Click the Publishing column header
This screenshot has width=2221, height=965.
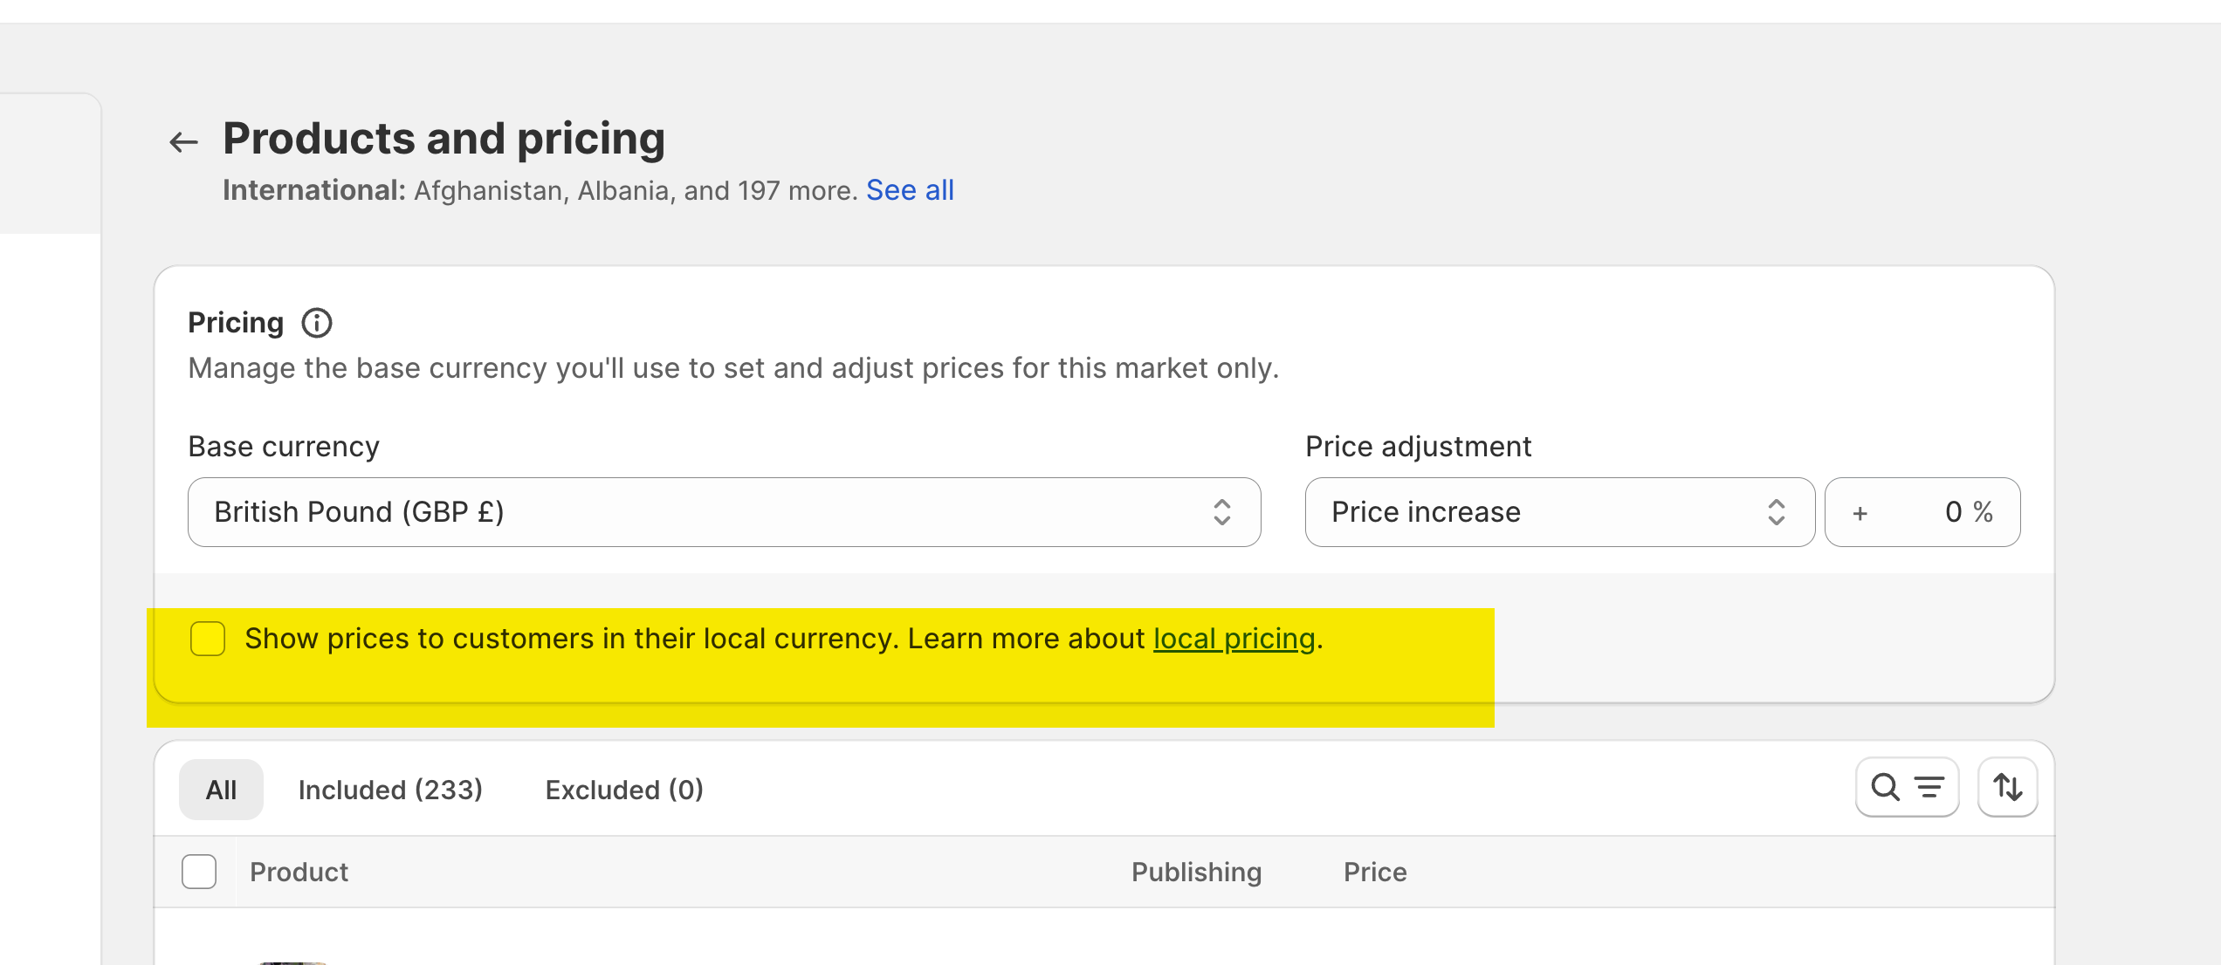[x=1196, y=872]
